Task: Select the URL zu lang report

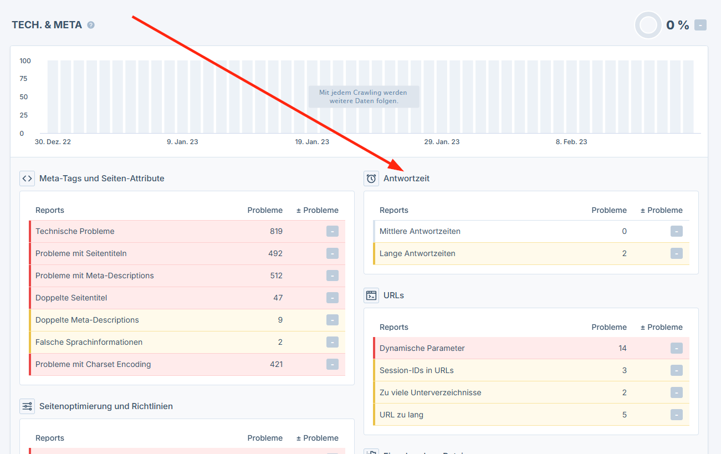Action: pyautogui.click(x=401, y=415)
